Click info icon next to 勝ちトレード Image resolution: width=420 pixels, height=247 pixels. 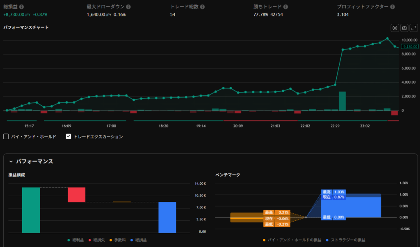pos(285,7)
